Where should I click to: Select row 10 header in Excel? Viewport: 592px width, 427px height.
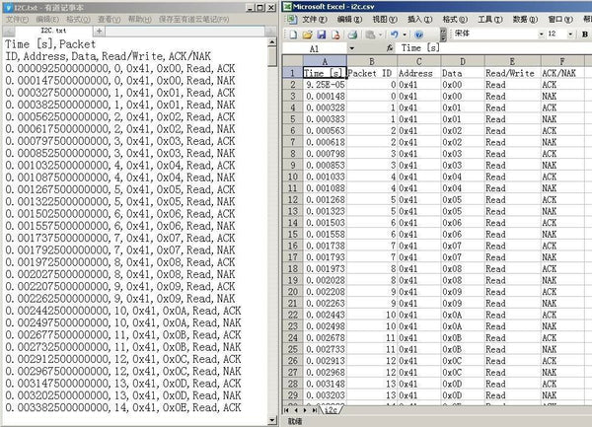point(293,177)
